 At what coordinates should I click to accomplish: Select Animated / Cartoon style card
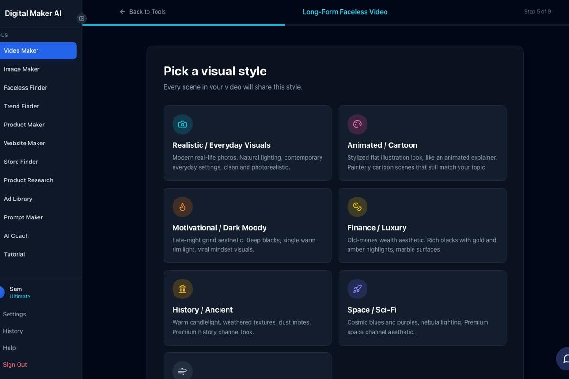[x=422, y=143]
